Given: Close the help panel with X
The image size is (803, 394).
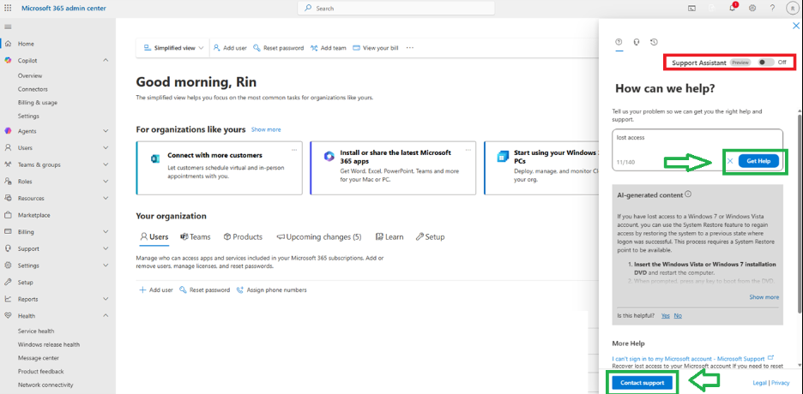Looking at the screenshot, I should (x=795, y=26).
